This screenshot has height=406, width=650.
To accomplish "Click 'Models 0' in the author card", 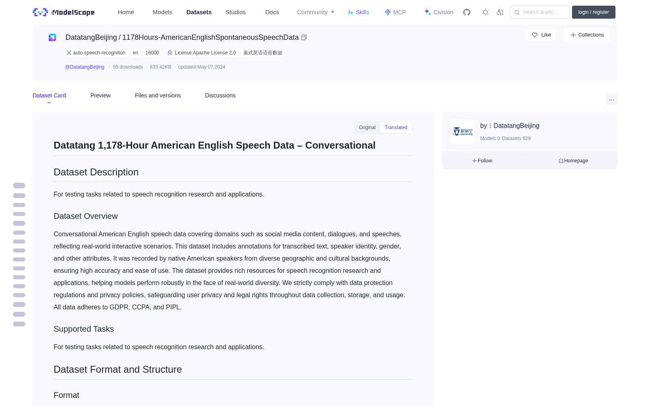I will tap(490, 138).
